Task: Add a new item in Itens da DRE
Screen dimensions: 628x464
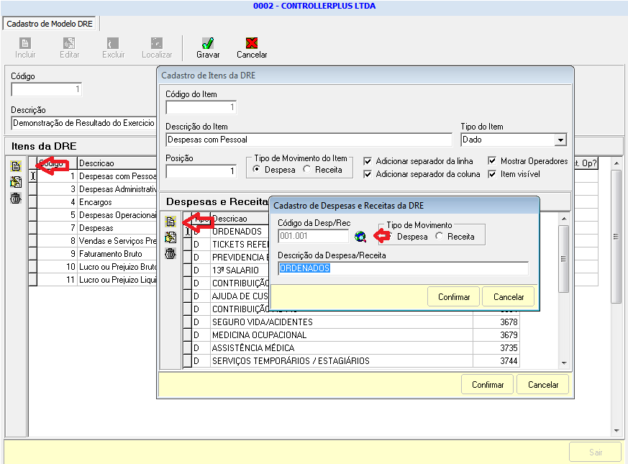Action: (x=16, y=166)
